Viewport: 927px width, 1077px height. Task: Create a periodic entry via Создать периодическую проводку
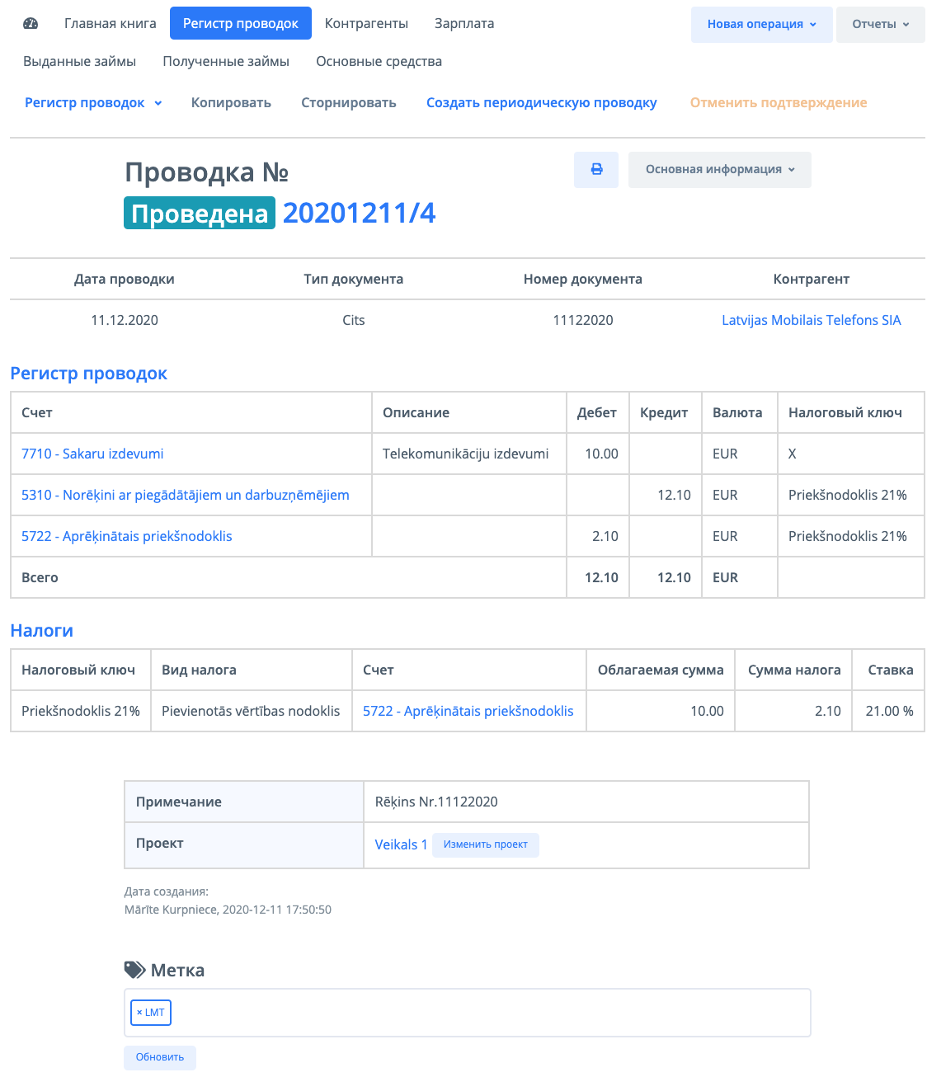click(541, 102)
